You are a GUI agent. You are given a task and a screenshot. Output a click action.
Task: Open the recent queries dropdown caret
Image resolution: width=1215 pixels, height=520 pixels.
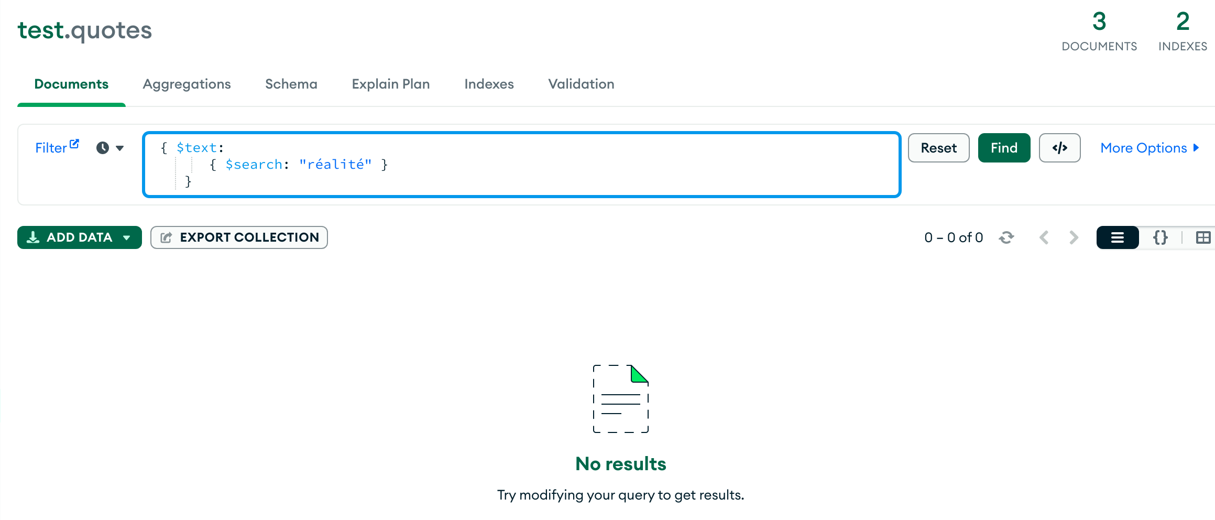(119, 148)
